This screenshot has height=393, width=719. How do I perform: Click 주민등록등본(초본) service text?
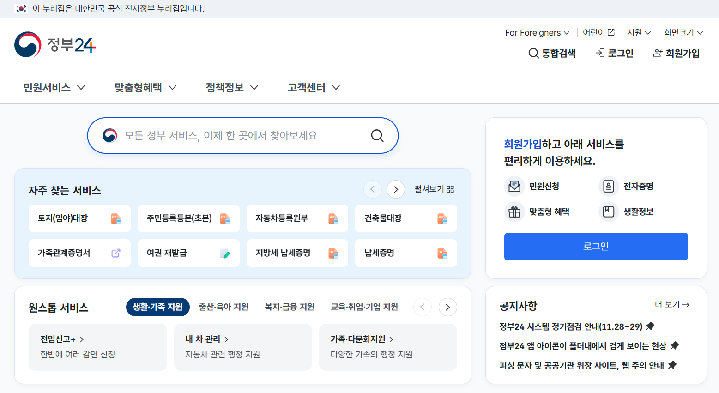(179, 218)
